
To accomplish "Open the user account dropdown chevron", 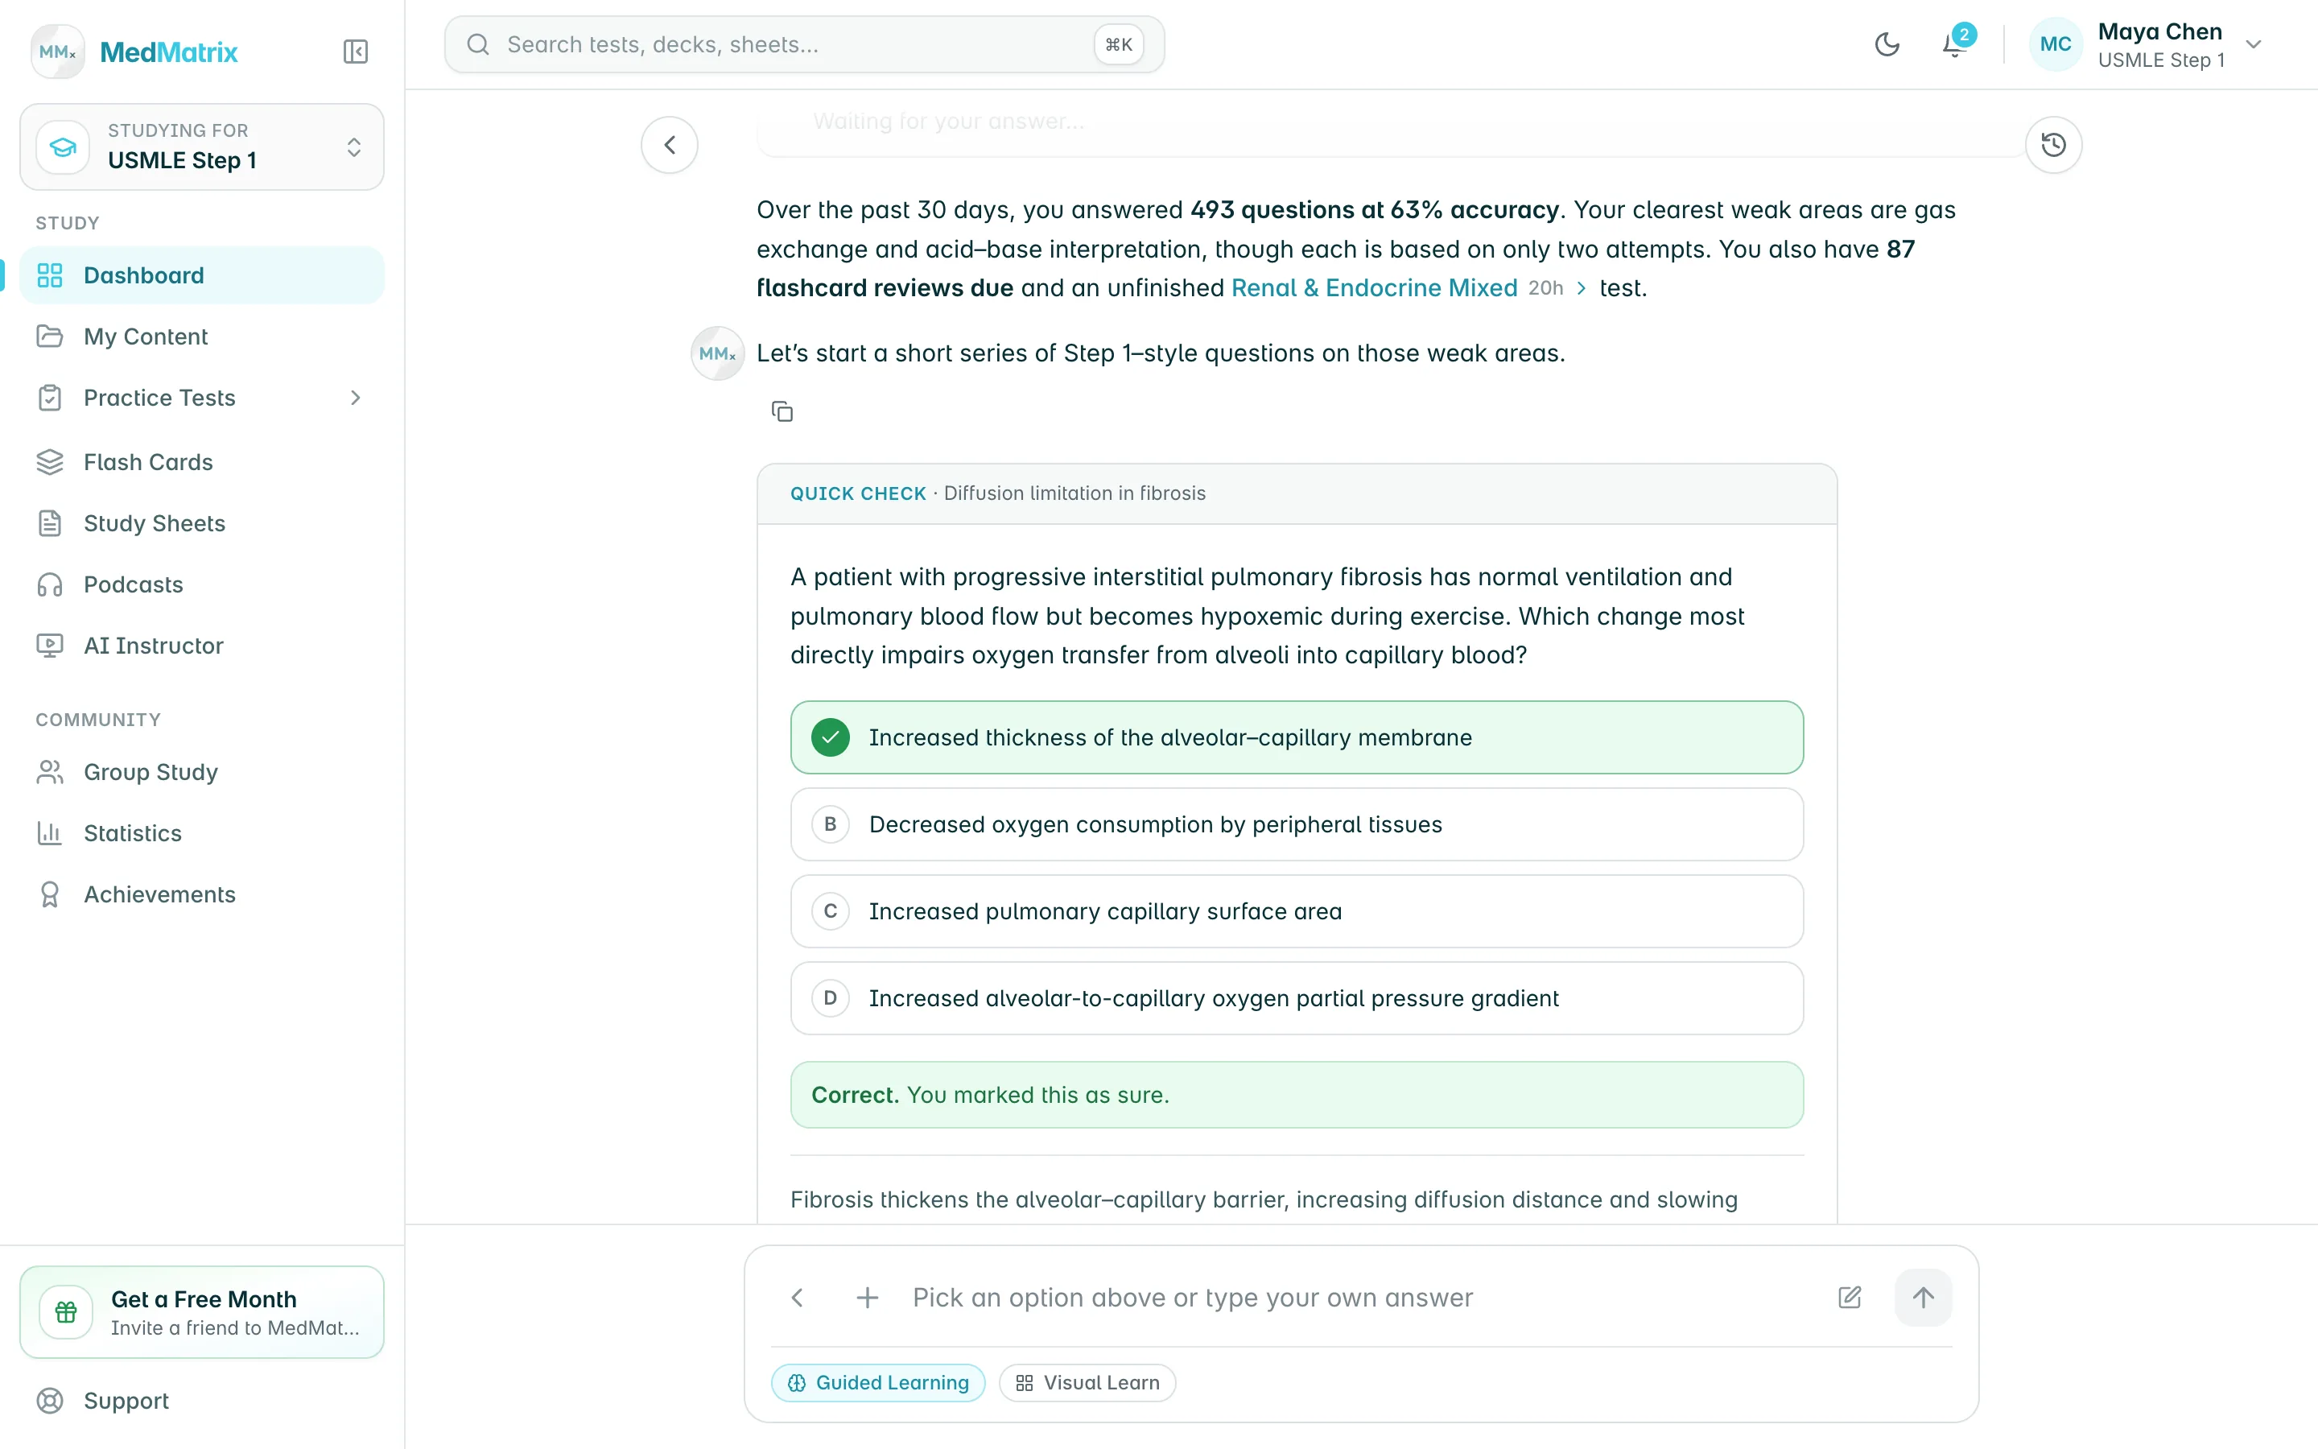I will pyautogui.click(x=2254, y=44).
